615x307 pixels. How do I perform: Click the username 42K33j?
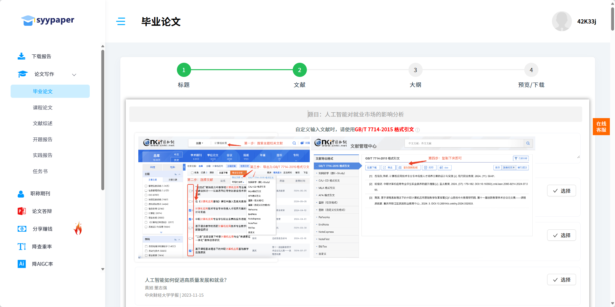[x=586, y=22]
